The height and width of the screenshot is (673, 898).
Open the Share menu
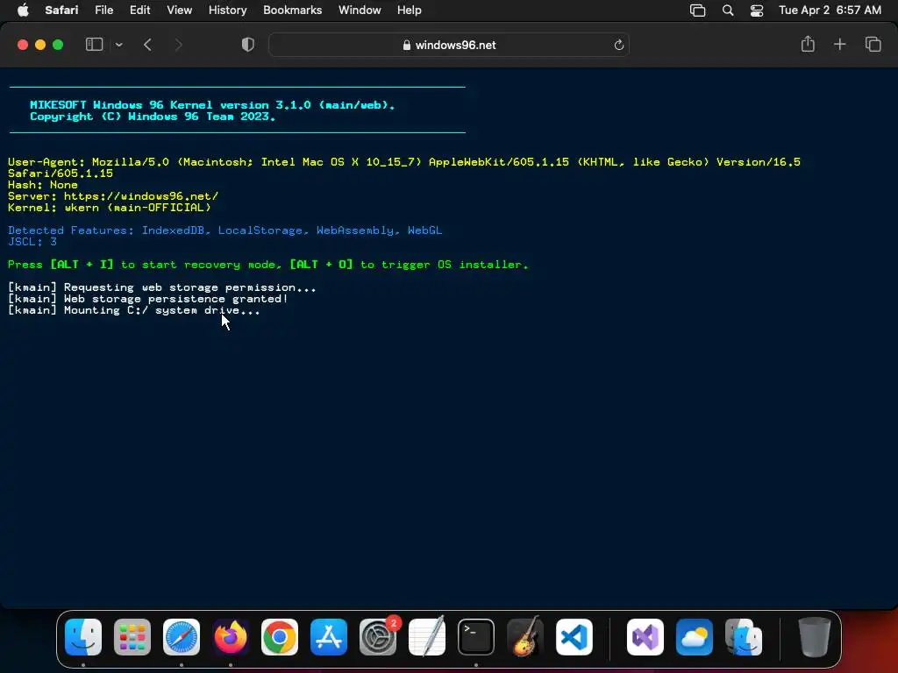[808, 44]
